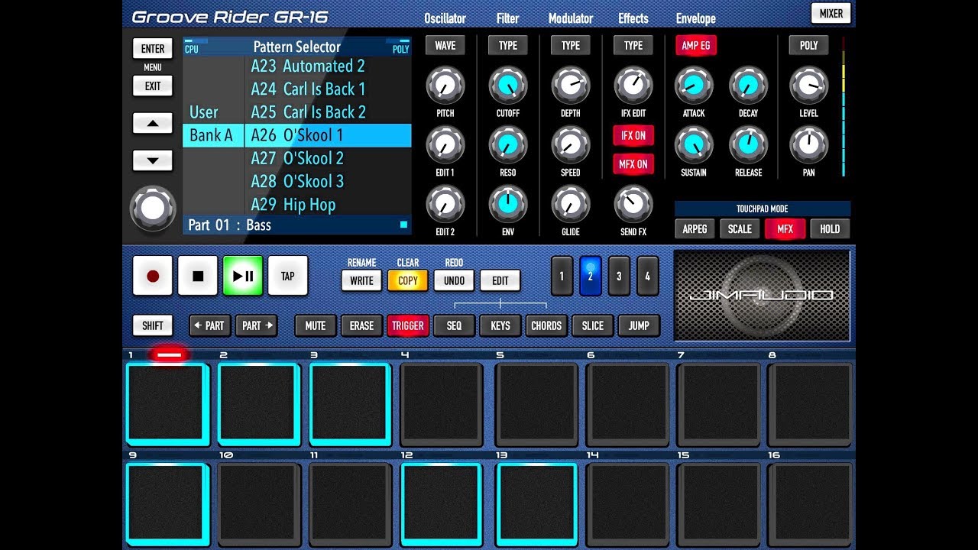Image resolution: width=978 pixels, height=550 pixels.
Task: Move down with the menu down arrow
Action: click(153, 160)
